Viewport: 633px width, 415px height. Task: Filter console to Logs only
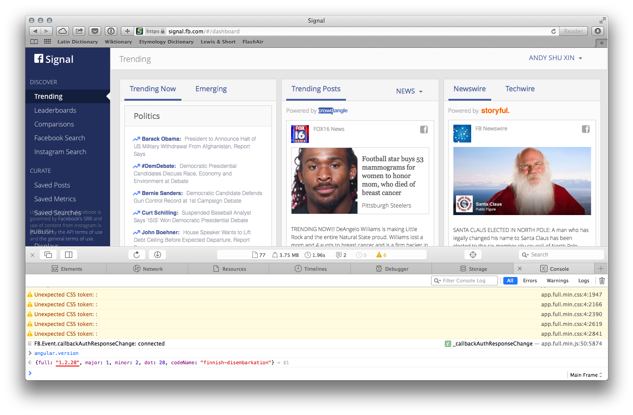coord(584,281)
